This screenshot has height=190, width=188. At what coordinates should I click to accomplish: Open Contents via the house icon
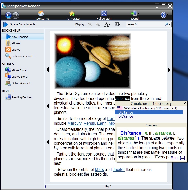pyautogui.click(x=41, y=13)
